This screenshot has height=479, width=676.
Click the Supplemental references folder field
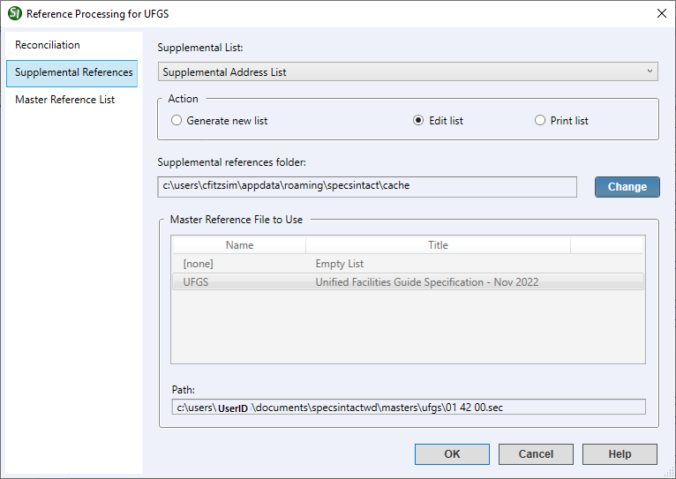[367, 186]
